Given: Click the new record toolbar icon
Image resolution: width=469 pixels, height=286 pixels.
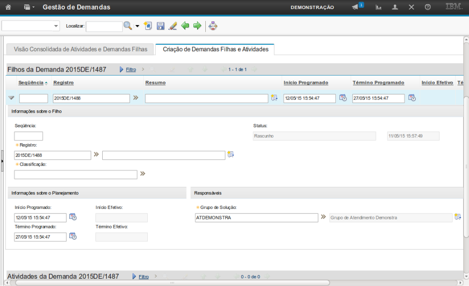Looking at the screenshot, I should (x=148, y=26).
